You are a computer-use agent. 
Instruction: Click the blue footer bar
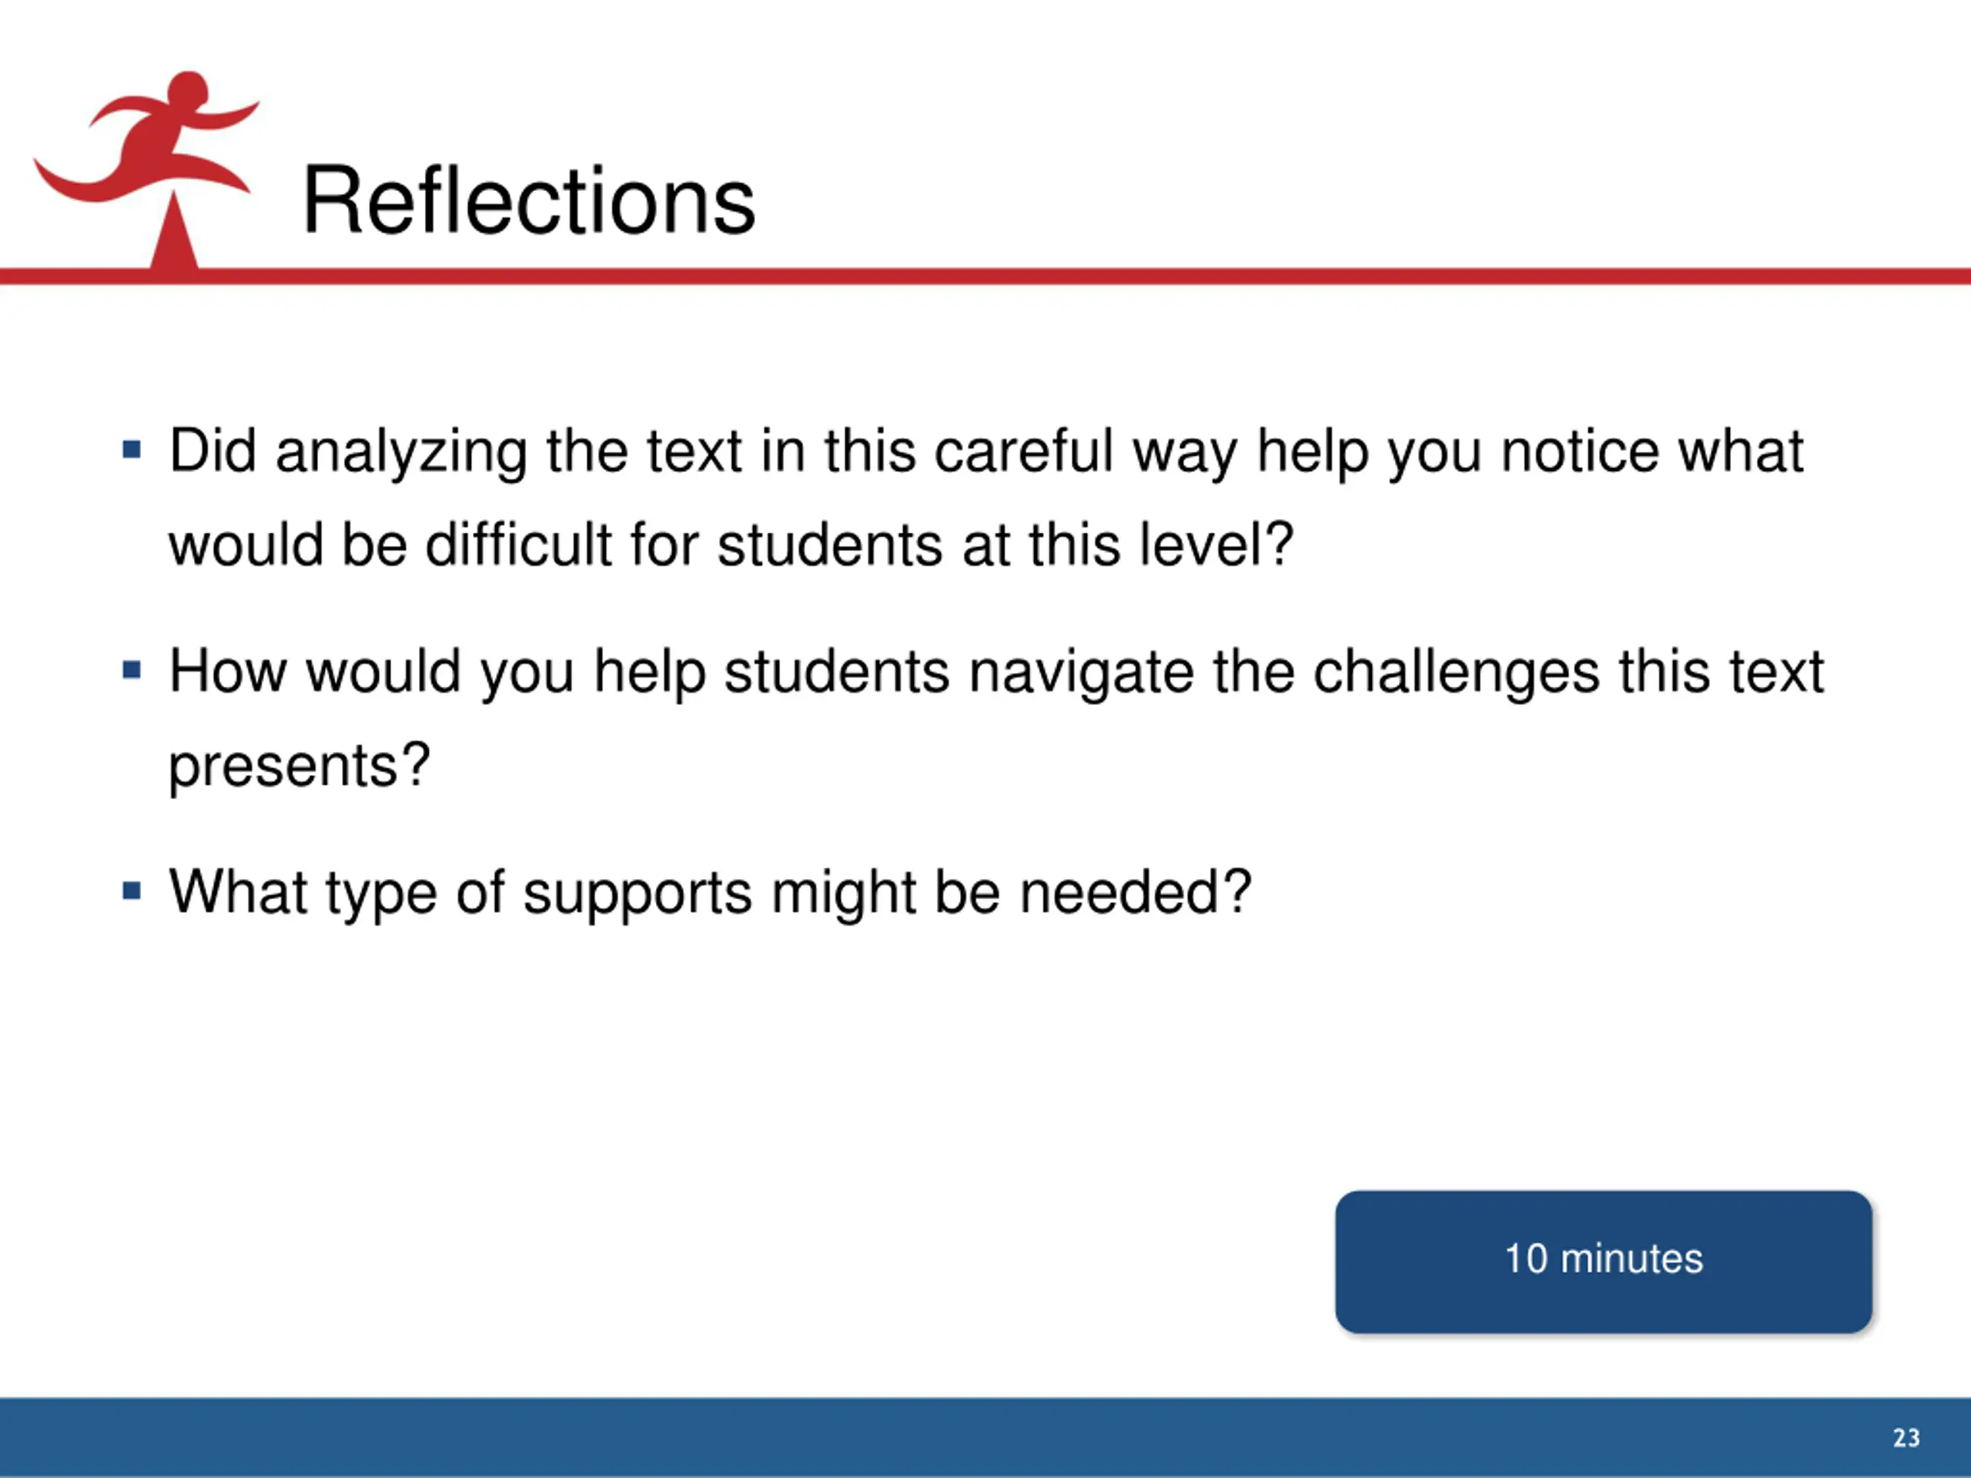pyautogui.click(x=985, y=1437)
